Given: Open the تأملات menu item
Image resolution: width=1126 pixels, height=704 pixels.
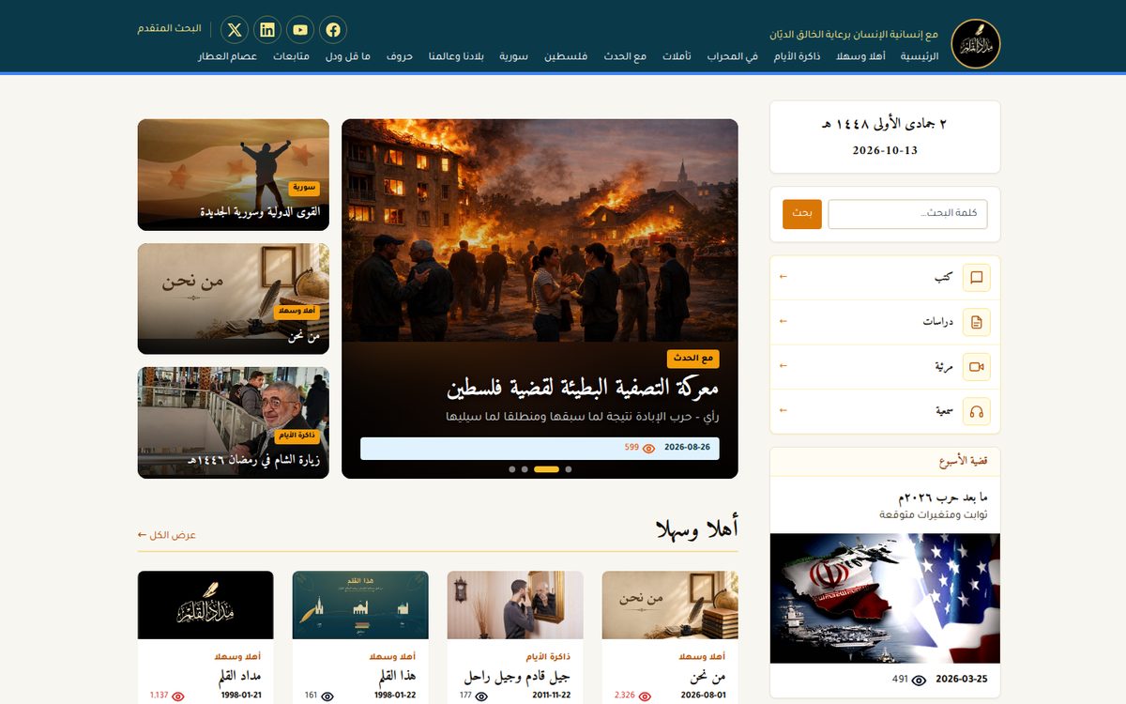Looking at the screenshot, I should point(677,56).
